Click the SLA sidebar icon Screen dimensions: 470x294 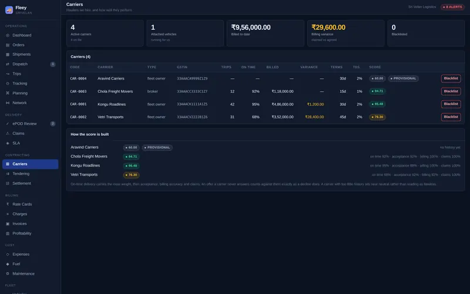[x=8, y=143]
